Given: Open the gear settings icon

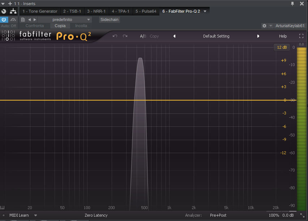Looking at the screenshot, I should (x=264, y=26).
